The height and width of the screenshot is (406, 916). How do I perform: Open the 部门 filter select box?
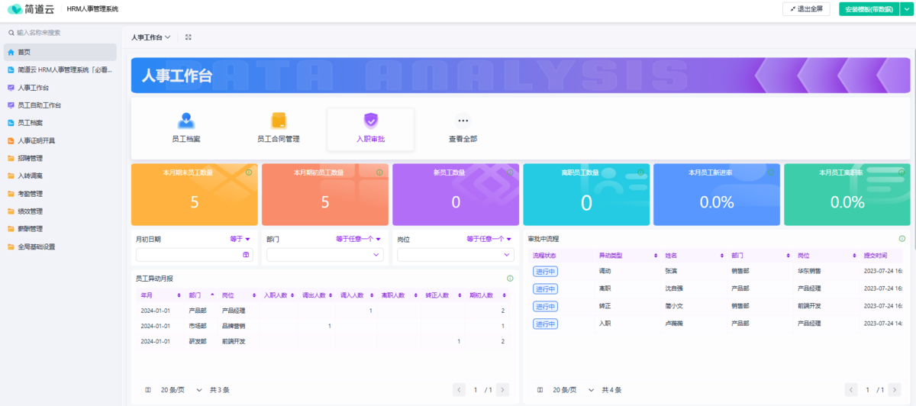(x=325, y=255)
